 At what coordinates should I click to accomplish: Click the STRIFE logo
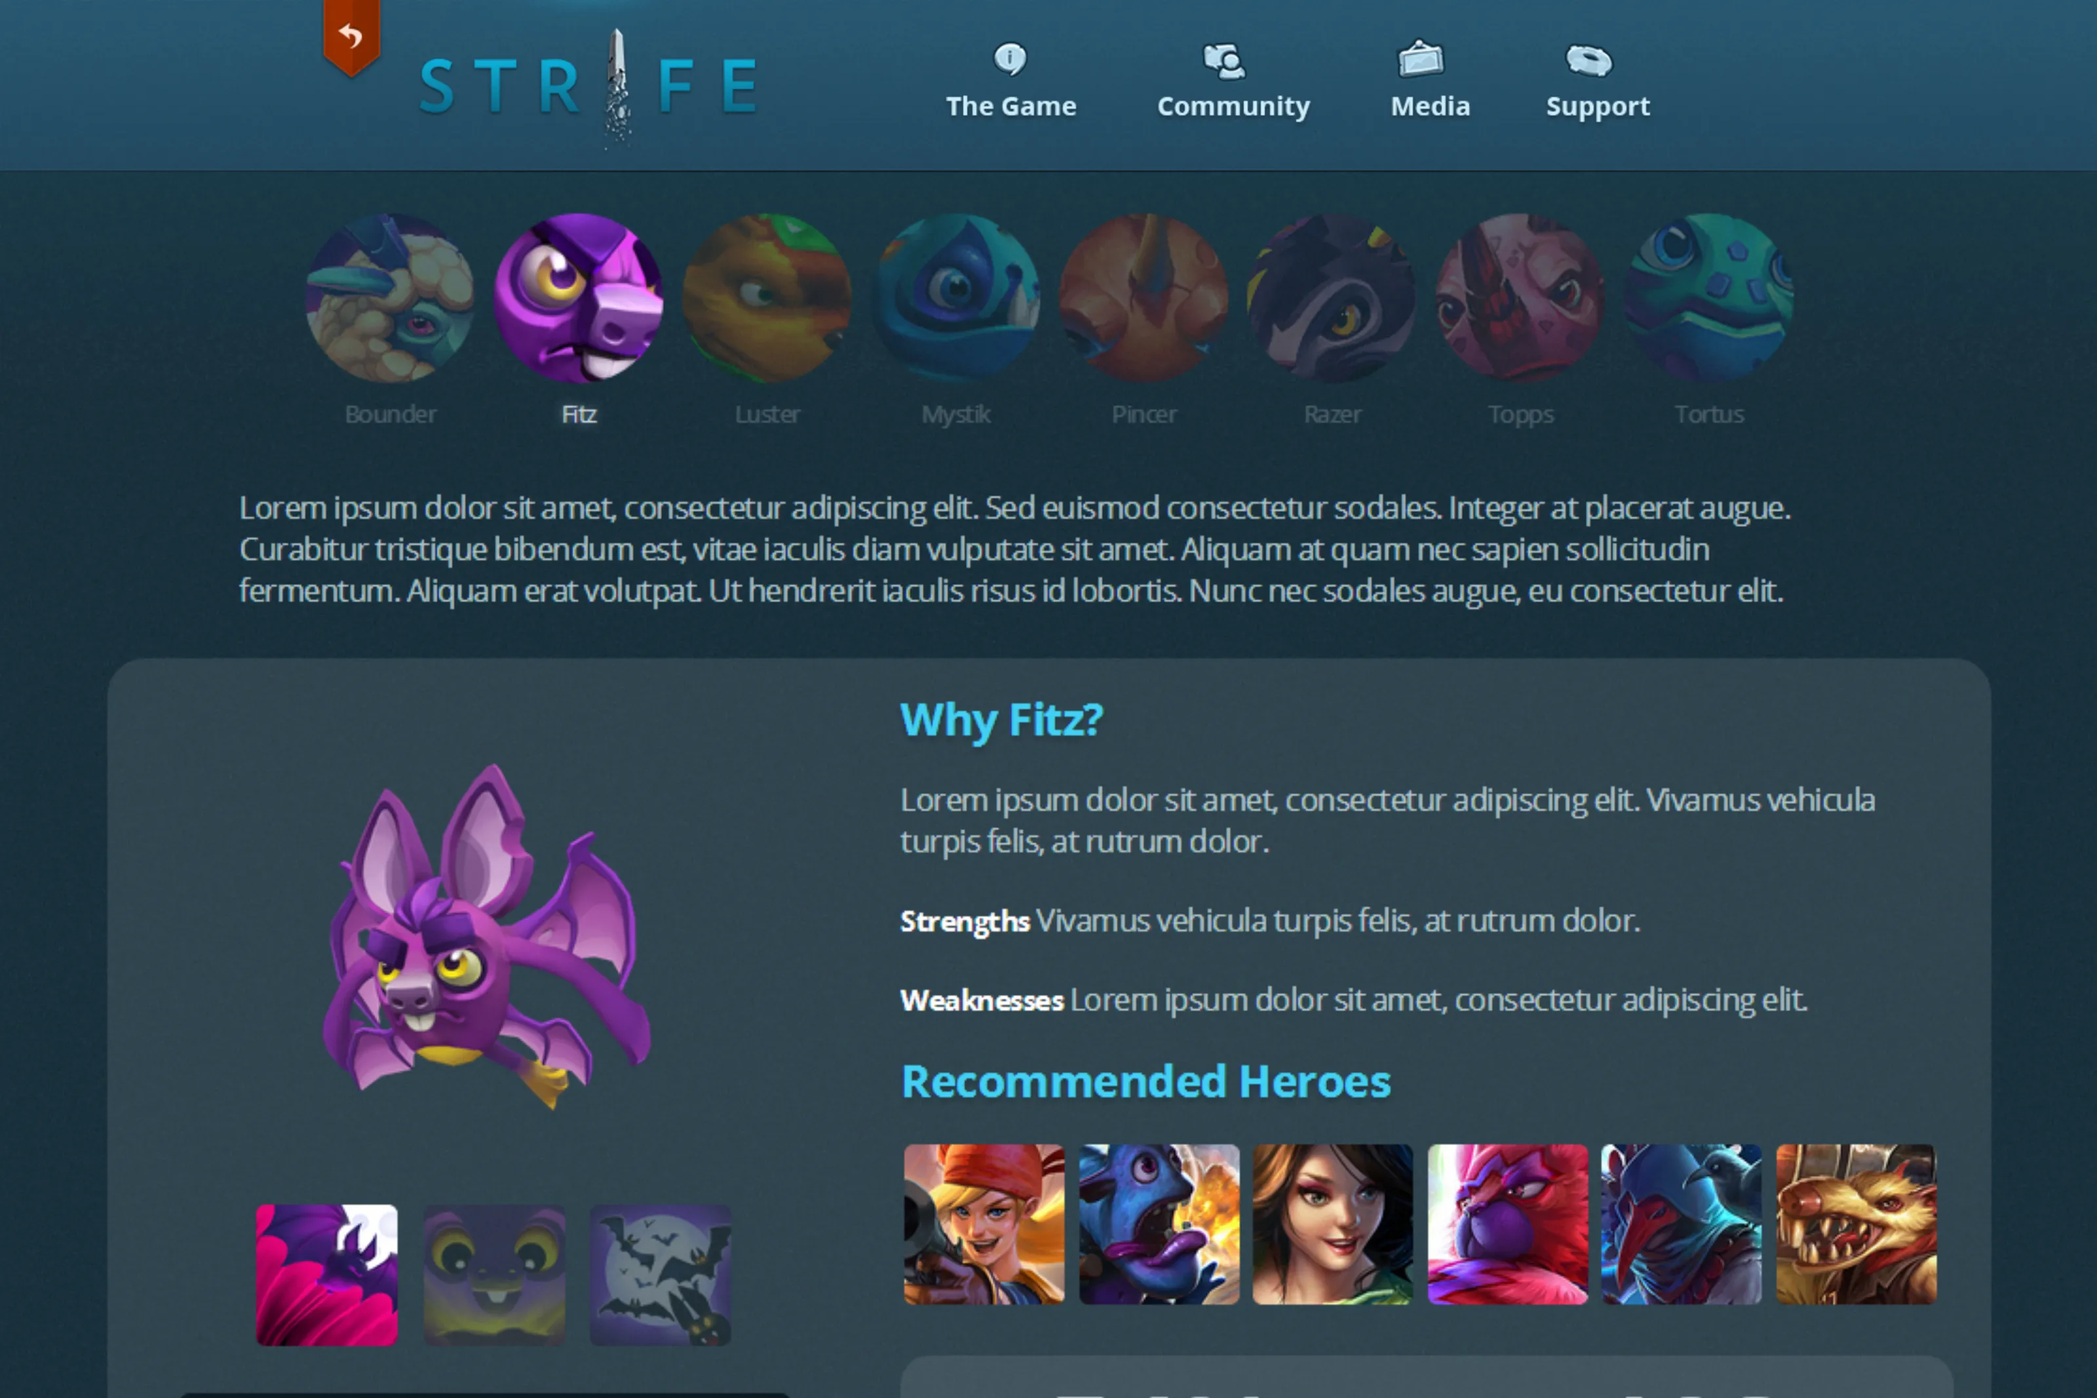tap(589, 87)
